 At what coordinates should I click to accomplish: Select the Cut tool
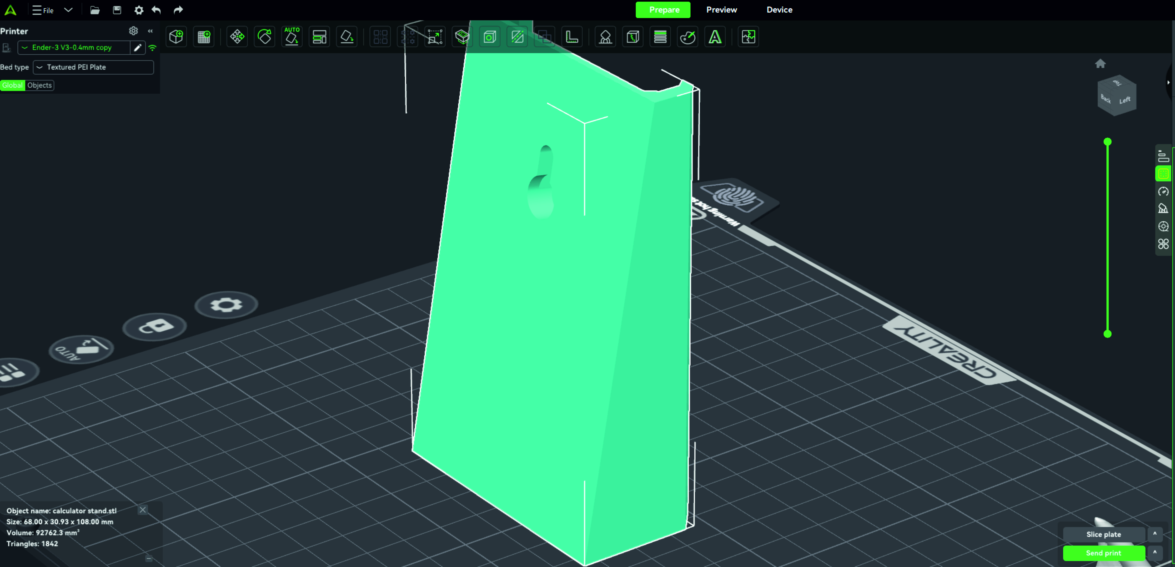517,37
